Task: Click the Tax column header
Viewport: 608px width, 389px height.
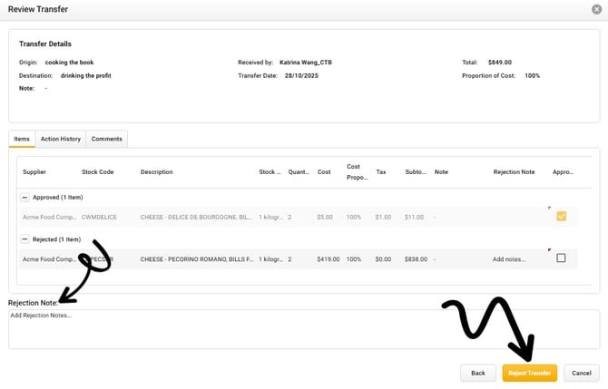Action: click(x=381, y=171)
